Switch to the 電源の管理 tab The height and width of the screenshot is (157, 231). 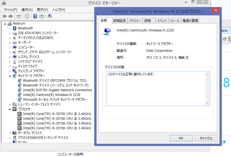(x=190, y=21)
